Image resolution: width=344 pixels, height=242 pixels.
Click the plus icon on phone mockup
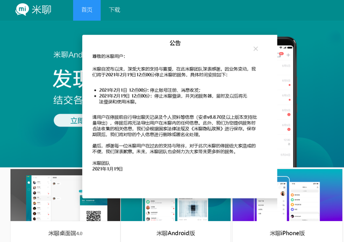[288, 55]
